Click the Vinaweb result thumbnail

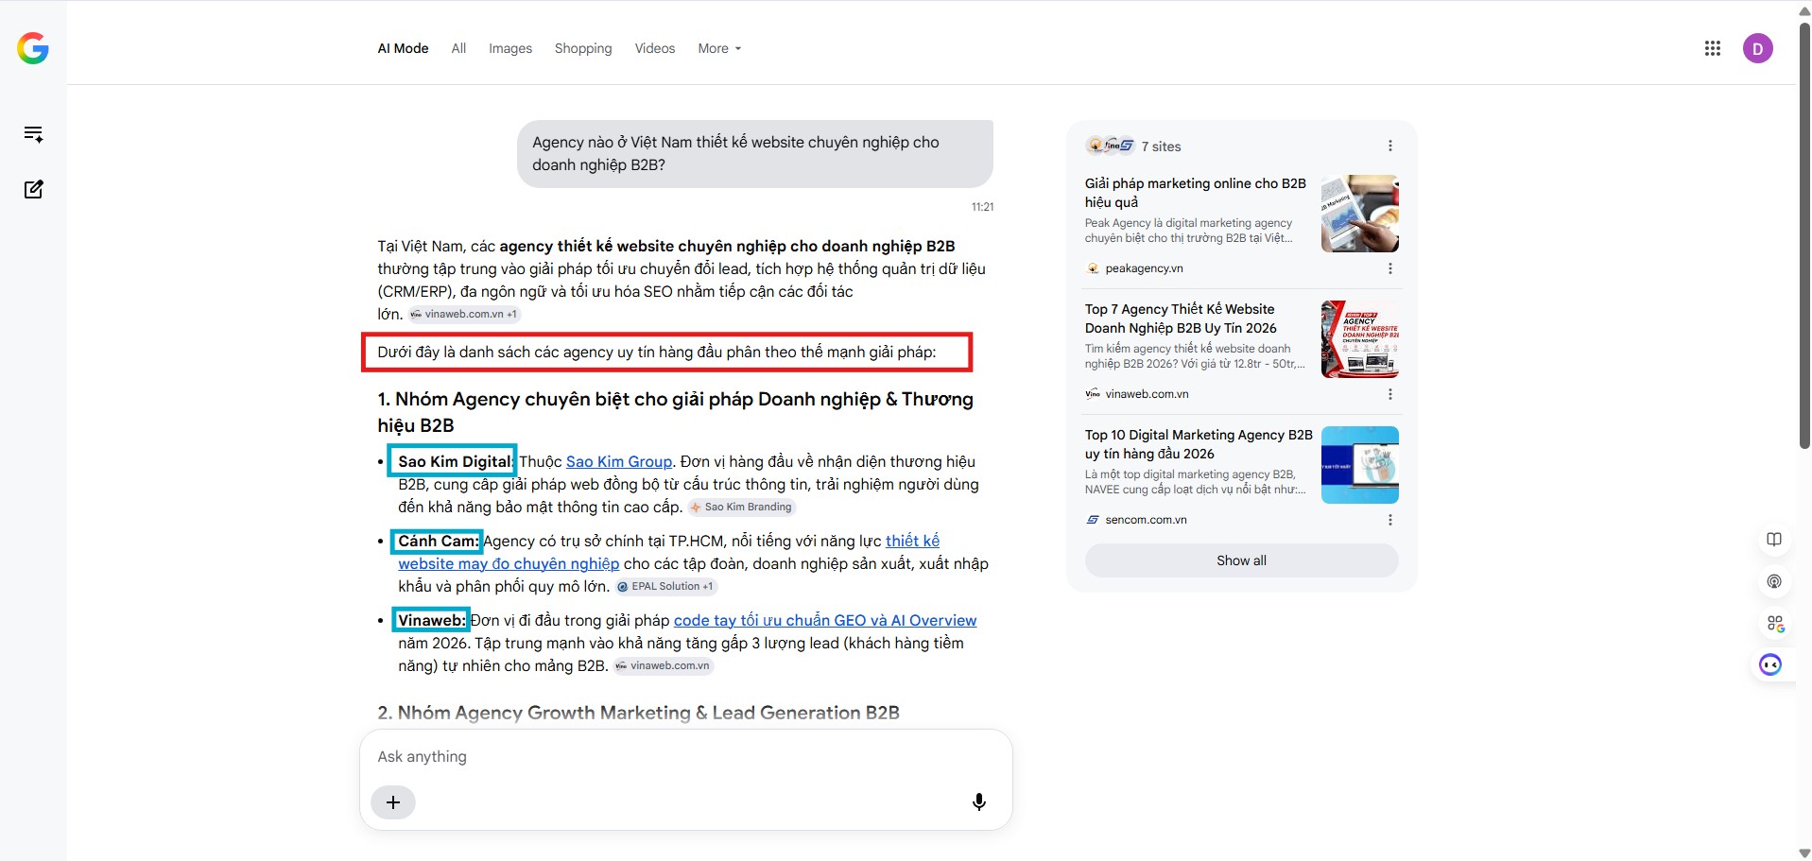point(1360,339)
